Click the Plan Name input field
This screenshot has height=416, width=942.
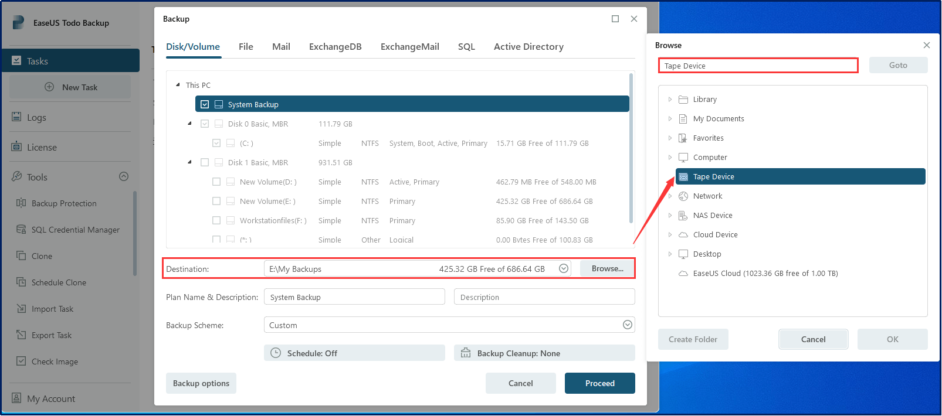354,297
